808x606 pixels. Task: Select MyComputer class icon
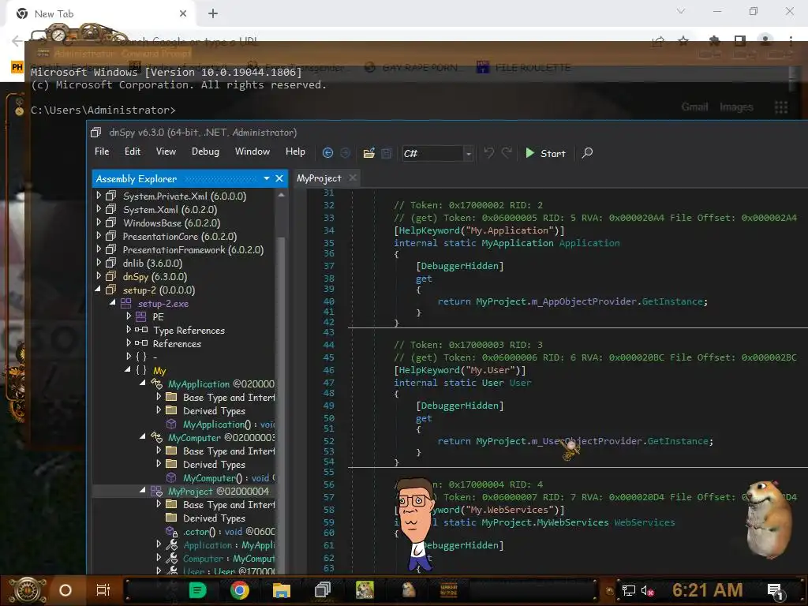click(157, 437)
